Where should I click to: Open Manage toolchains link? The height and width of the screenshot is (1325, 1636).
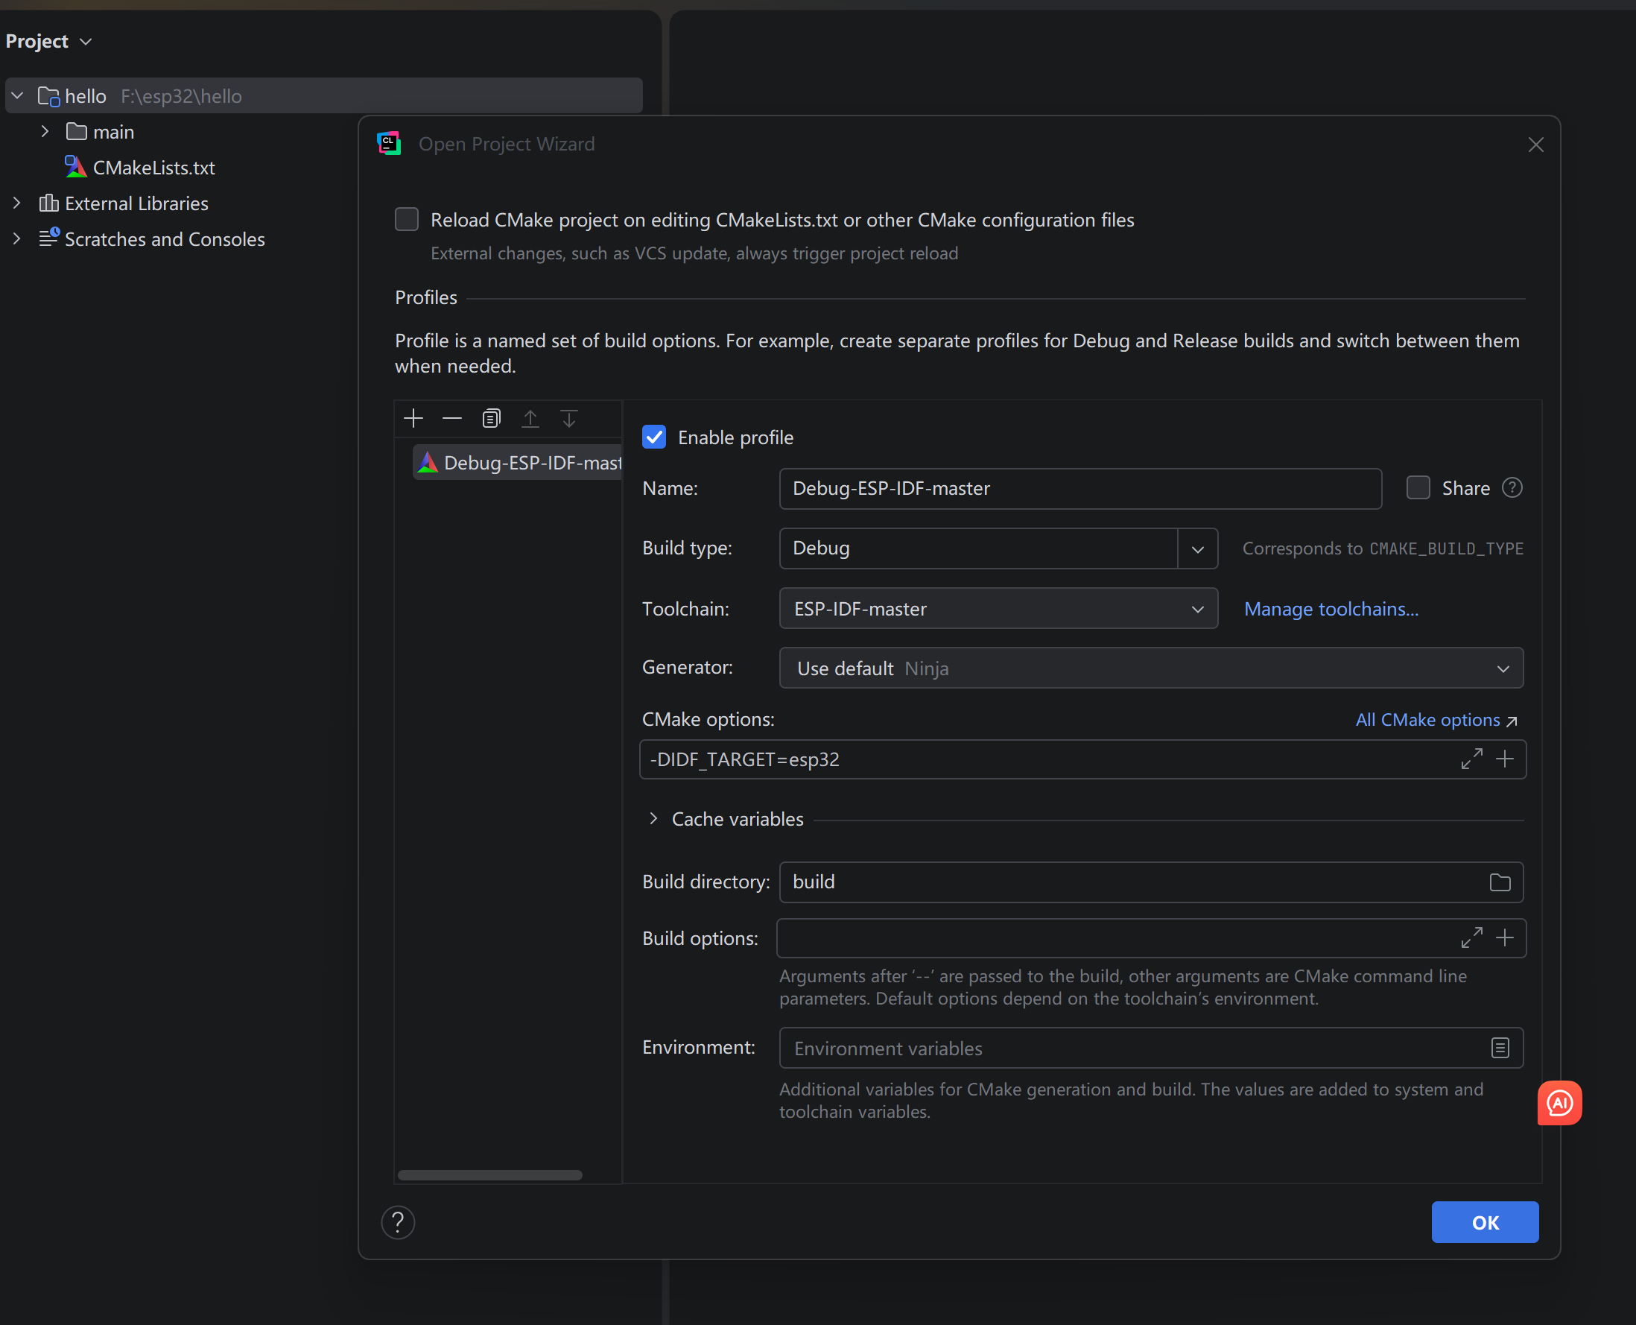[x=1331, y=609]
